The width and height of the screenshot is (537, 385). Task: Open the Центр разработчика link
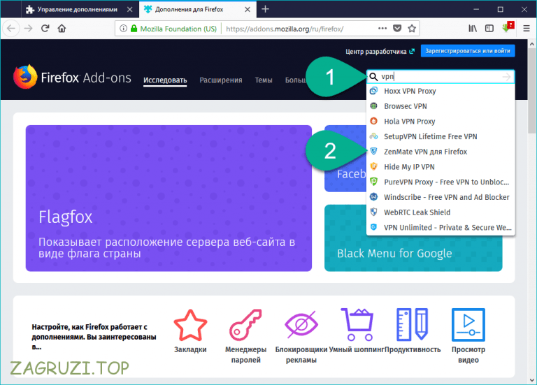(380, 51)
